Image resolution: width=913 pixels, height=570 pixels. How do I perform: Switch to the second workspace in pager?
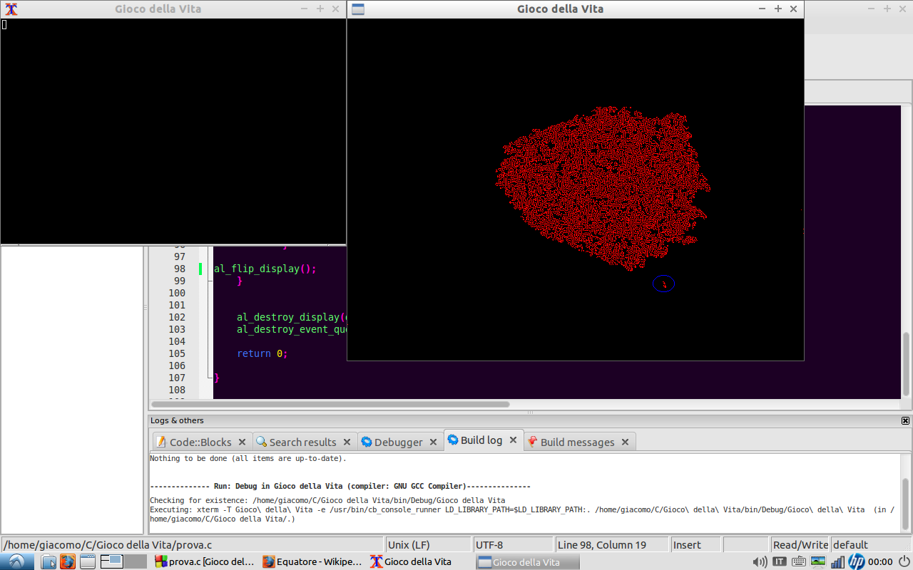(136, 561)
